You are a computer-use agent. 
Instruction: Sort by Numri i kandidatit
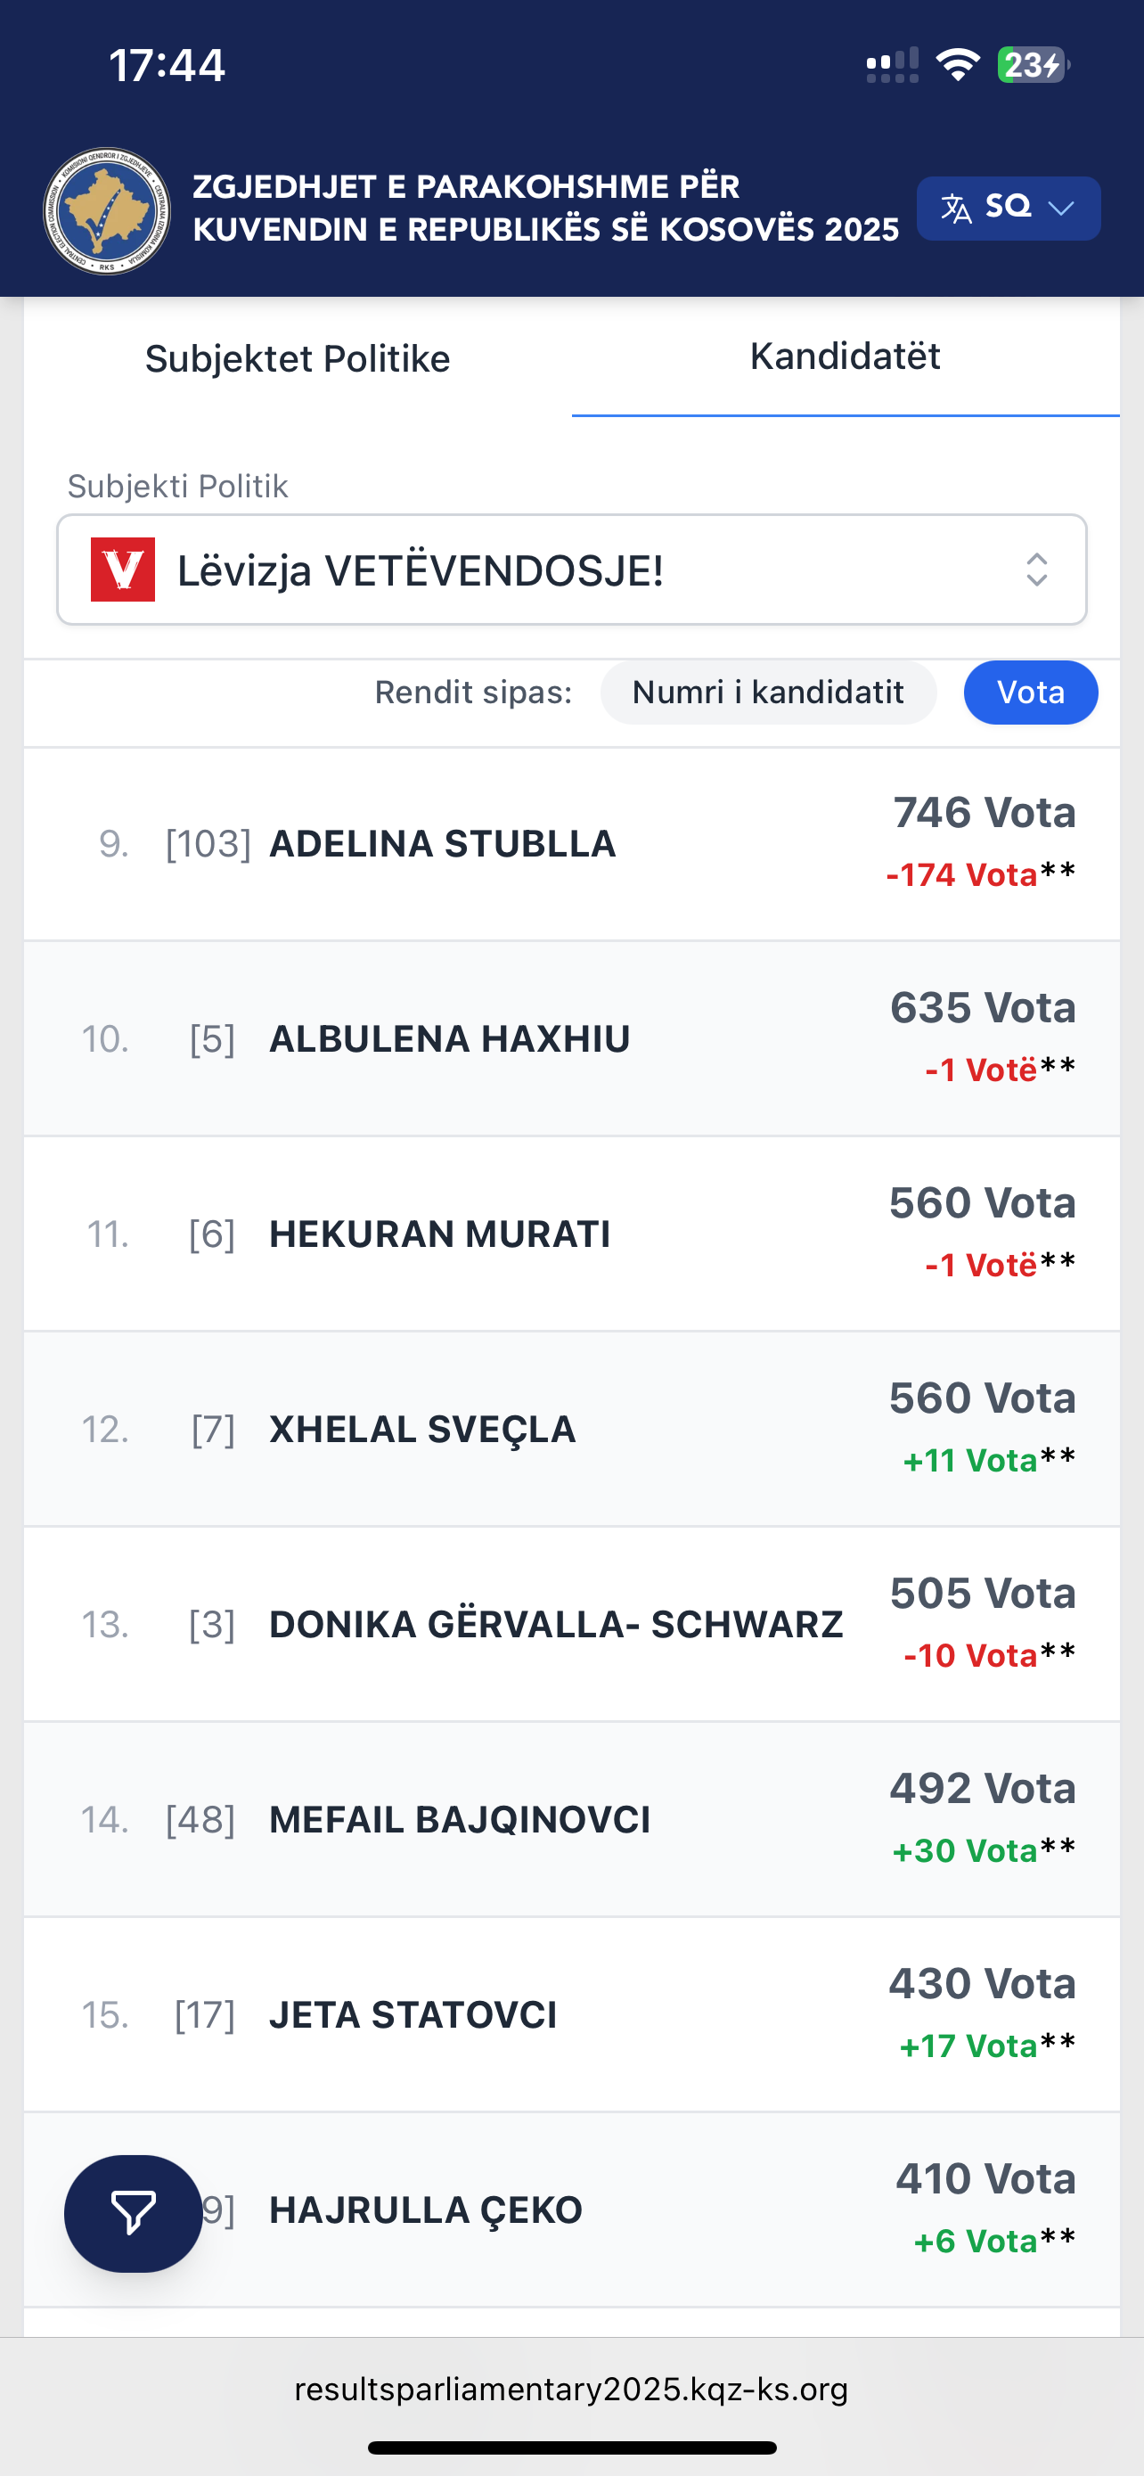[x=767, y=692]
